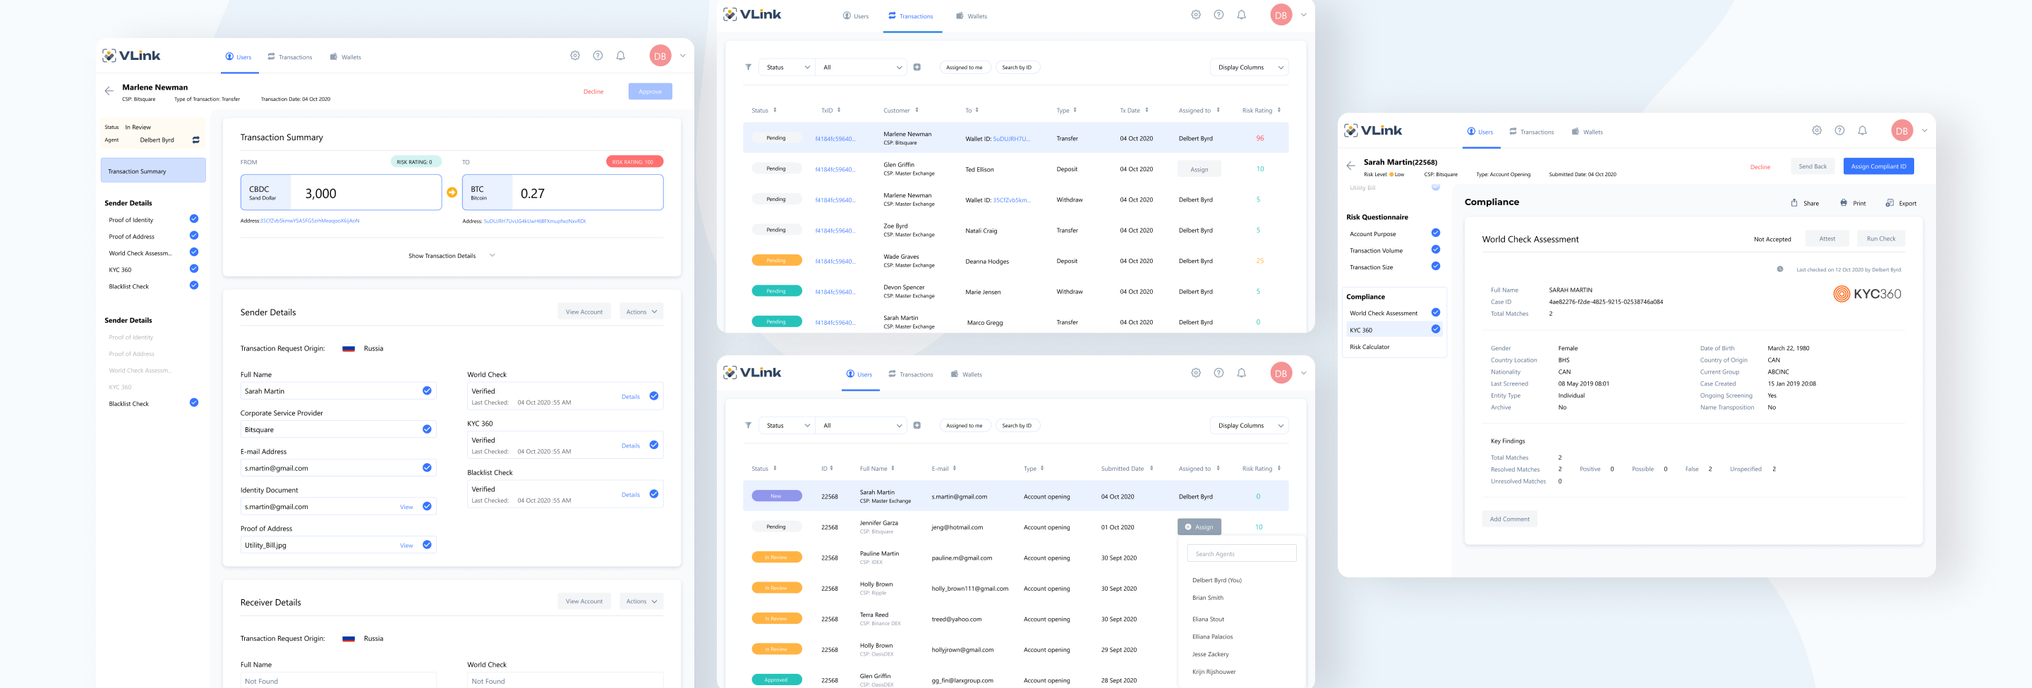Image resolution: width=2032 pixels, height=688 pixels.
Task: Click the Run Check button
Action: coord(1880,239)
